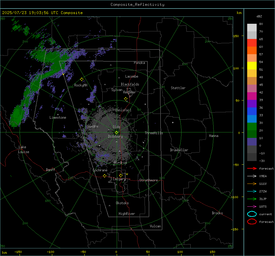This screenshot has width=275, height=256.
Task: Click the Ponoka town label
Action: pyautogui.click(x=139, y=63)
